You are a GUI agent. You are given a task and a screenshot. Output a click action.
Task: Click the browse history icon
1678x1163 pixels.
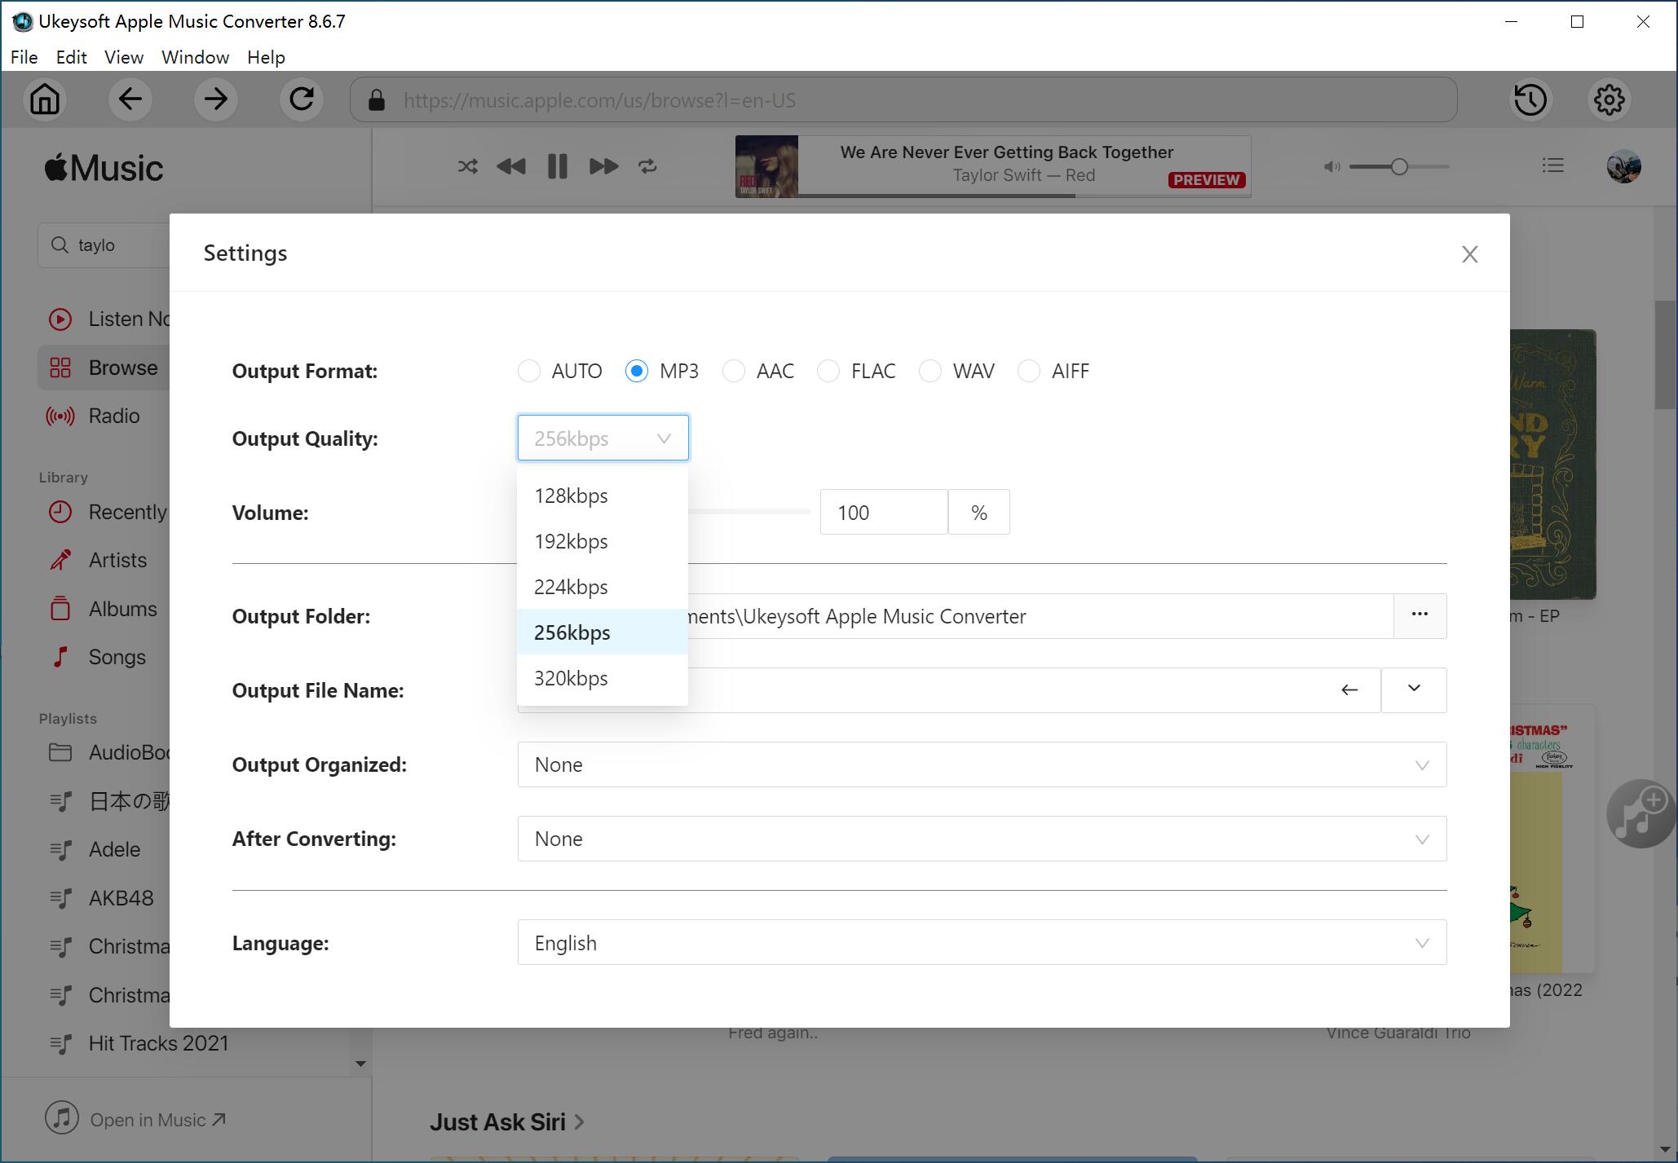(x=1529, y=100)
